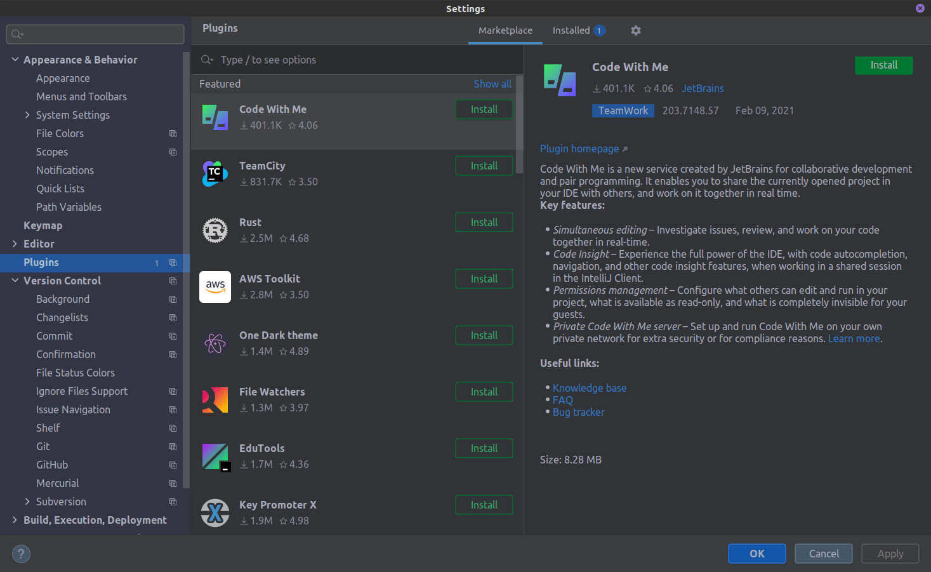Open plugin settings gear icon
This screenshot has height=572, width=931.
(636, 30)
